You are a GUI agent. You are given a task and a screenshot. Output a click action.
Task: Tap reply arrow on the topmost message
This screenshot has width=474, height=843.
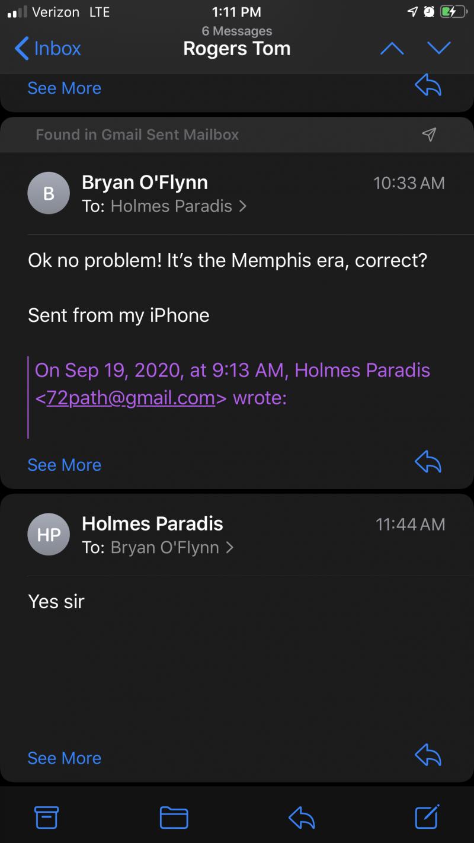(x=428, y=87)
